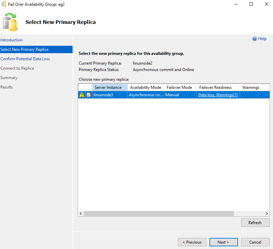Click the Manual failover mode cell

[x=180, y=95]
